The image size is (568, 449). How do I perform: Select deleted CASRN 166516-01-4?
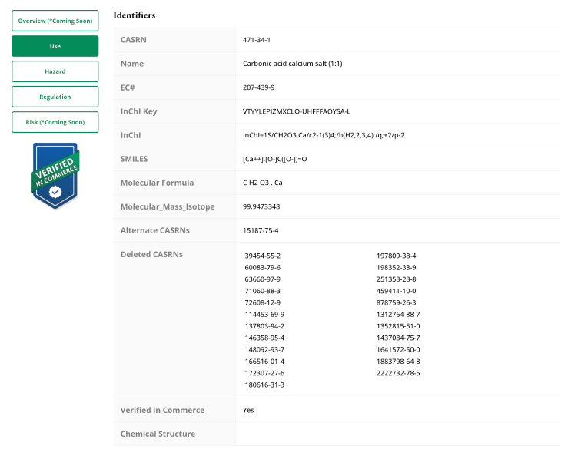[264, 362]
